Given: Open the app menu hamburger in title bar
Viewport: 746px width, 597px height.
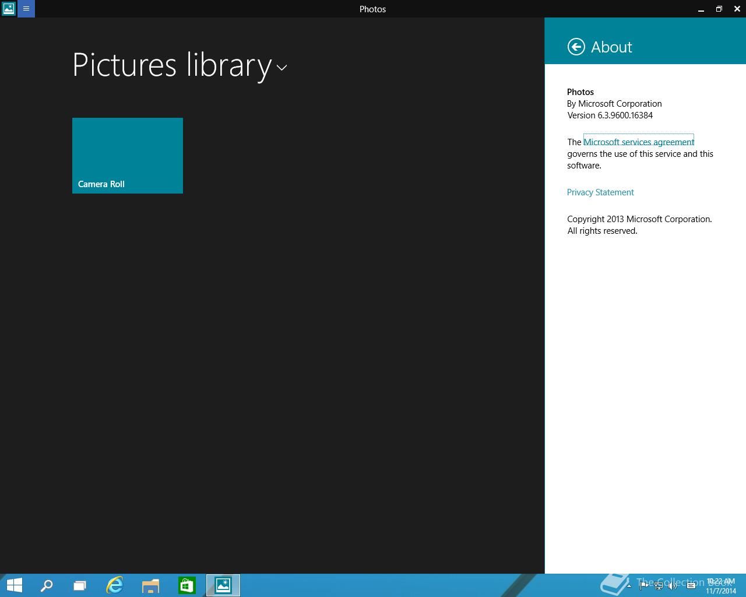Looking at the screenshot, I should [x=26, y=9].
